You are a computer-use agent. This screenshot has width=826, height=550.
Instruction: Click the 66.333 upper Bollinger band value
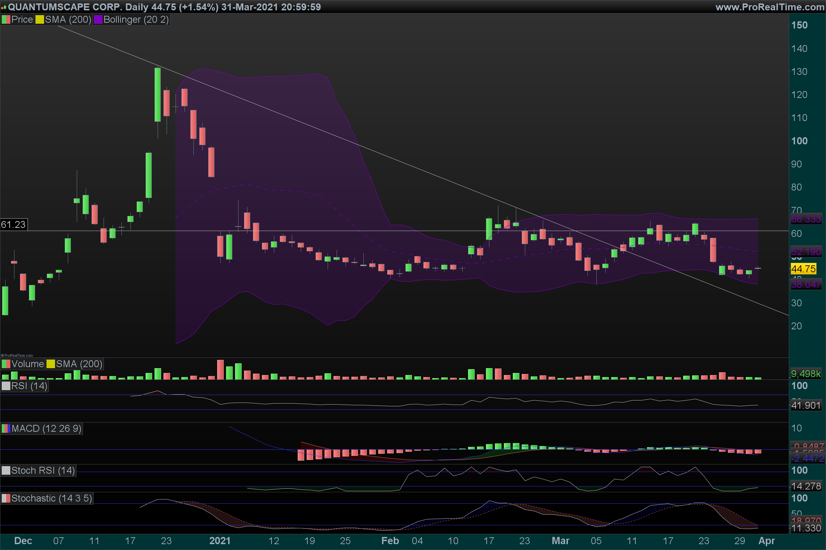[x=806, y=219]
